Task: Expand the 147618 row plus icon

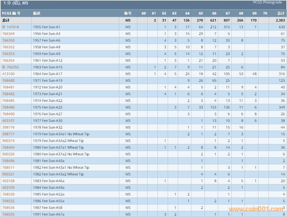Action: (4, 27)
